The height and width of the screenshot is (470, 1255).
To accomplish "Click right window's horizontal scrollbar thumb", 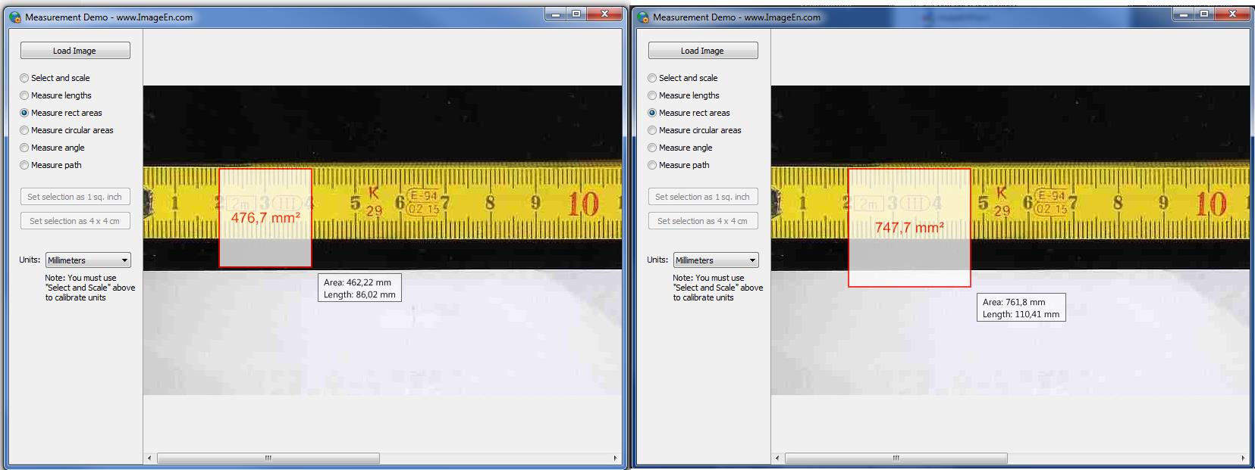I will click(896, 458).
